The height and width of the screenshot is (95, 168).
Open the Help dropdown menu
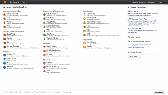pyautogui.click(x=161, y=2)
